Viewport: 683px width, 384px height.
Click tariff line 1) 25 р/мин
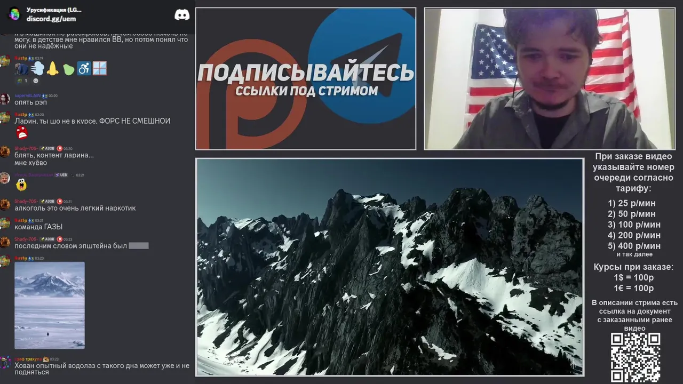632,203
